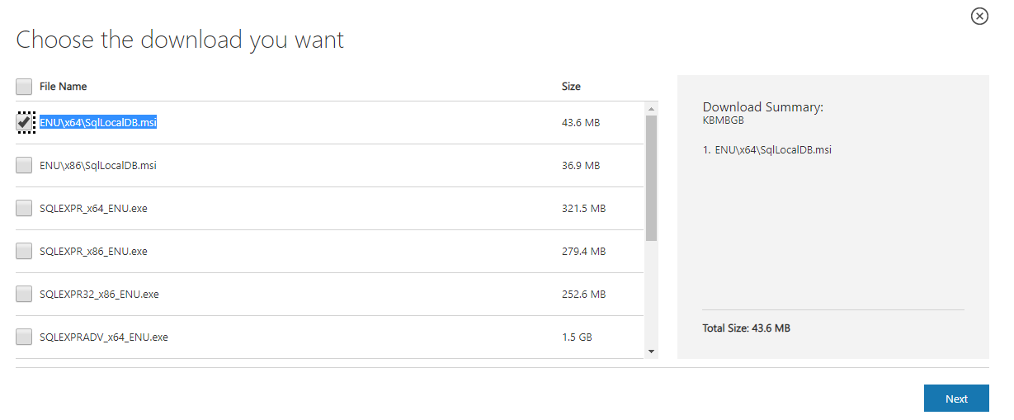Tick the SQLEXPRADV_x64_ENU.exe checkbox
Viewport: 1014px width, 420px height.
pos(24,337)
